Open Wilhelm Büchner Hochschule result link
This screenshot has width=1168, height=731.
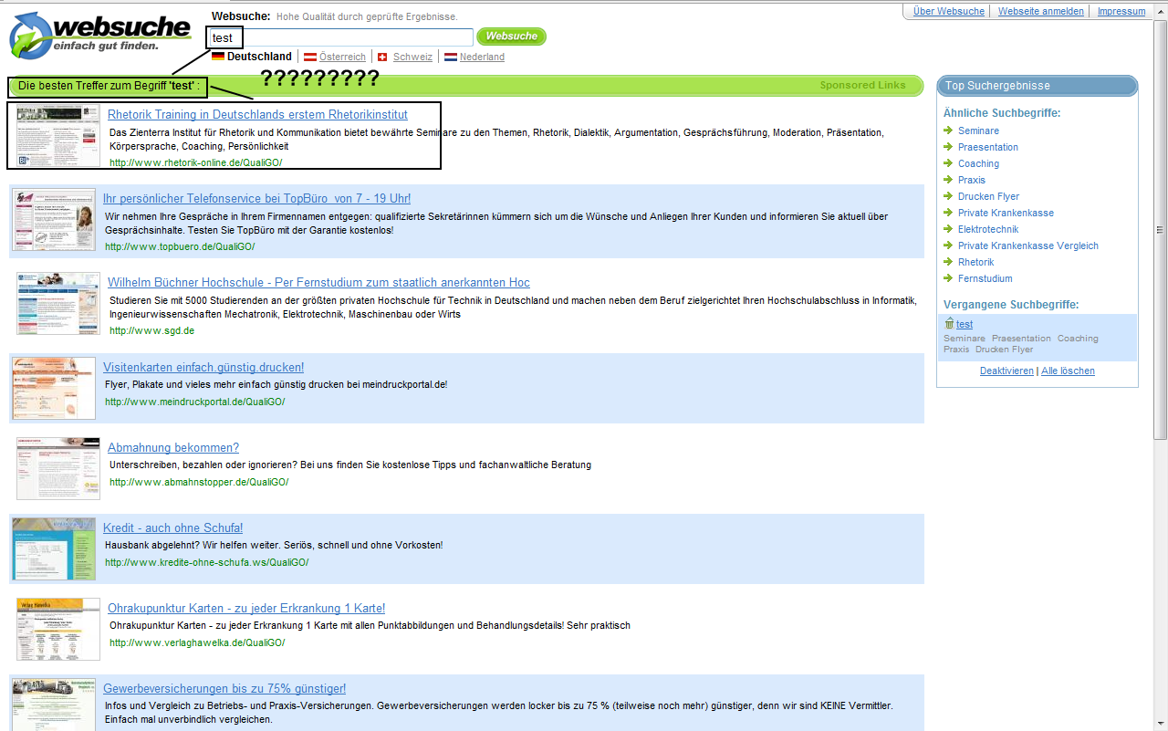(318, 282)
